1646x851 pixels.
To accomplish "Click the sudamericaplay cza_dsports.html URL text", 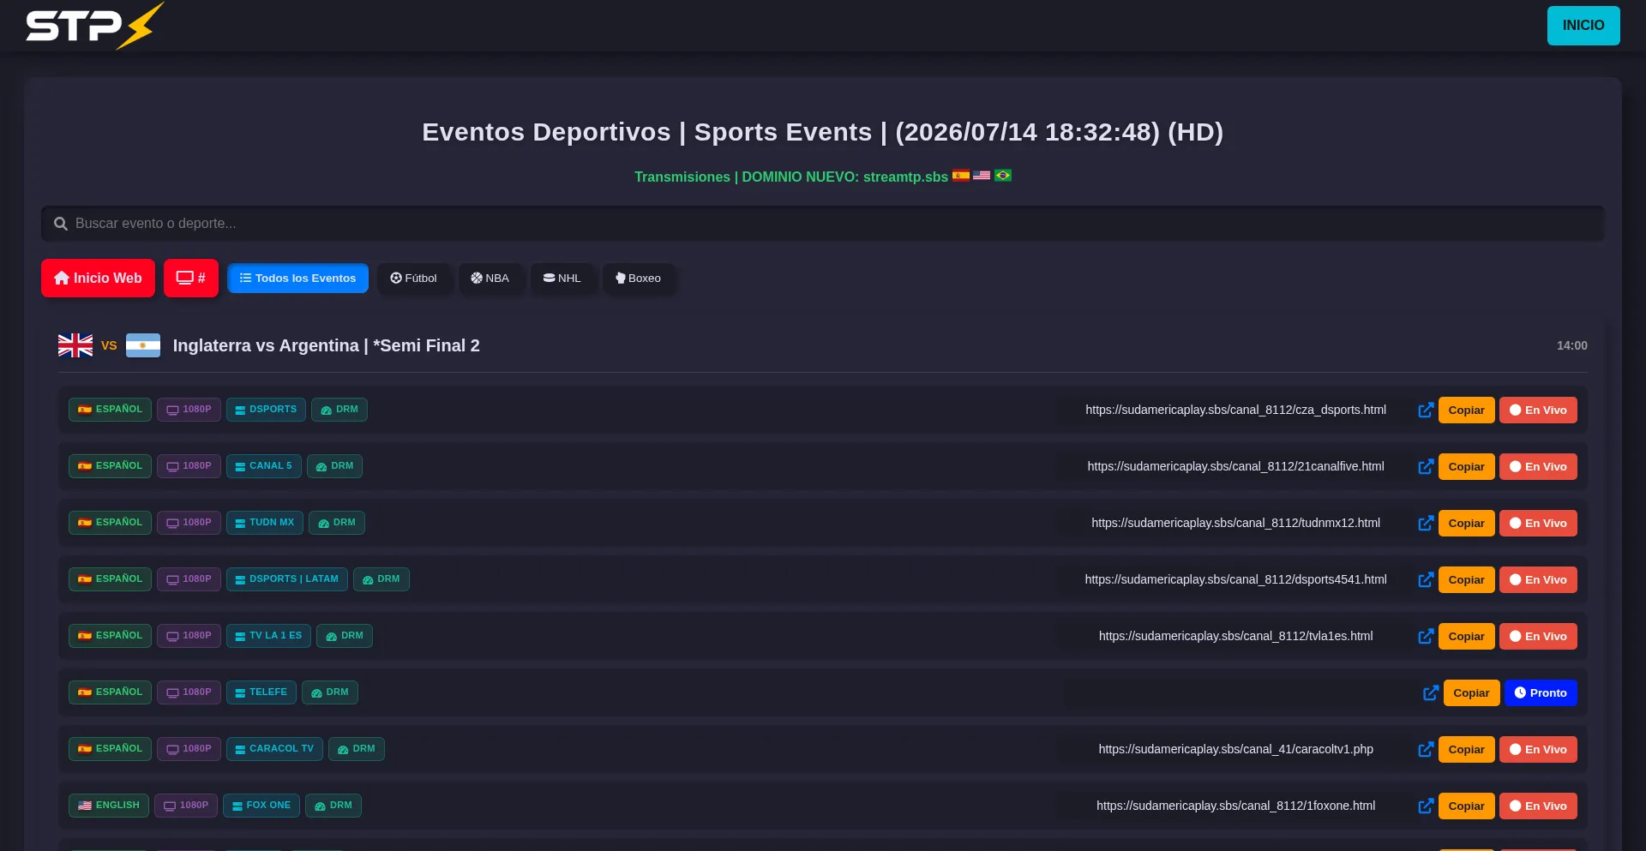I will pyautogui.click(x=1235, y=411).
